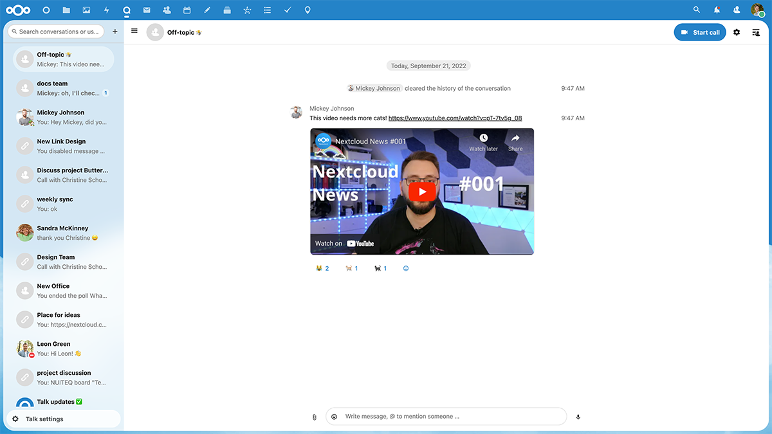Open the Photos app icon
The width and height of the screenshot is (772, 434).
pos(87,10)
